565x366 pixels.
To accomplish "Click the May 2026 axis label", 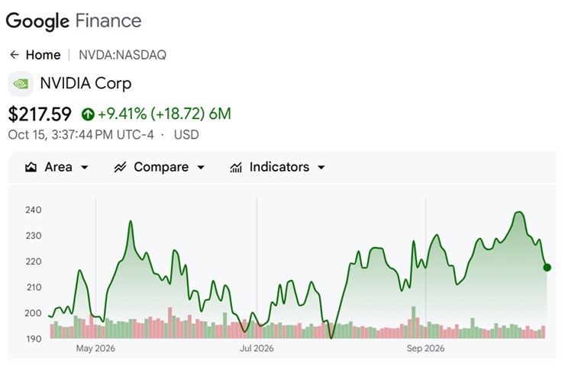I will 95,348.
